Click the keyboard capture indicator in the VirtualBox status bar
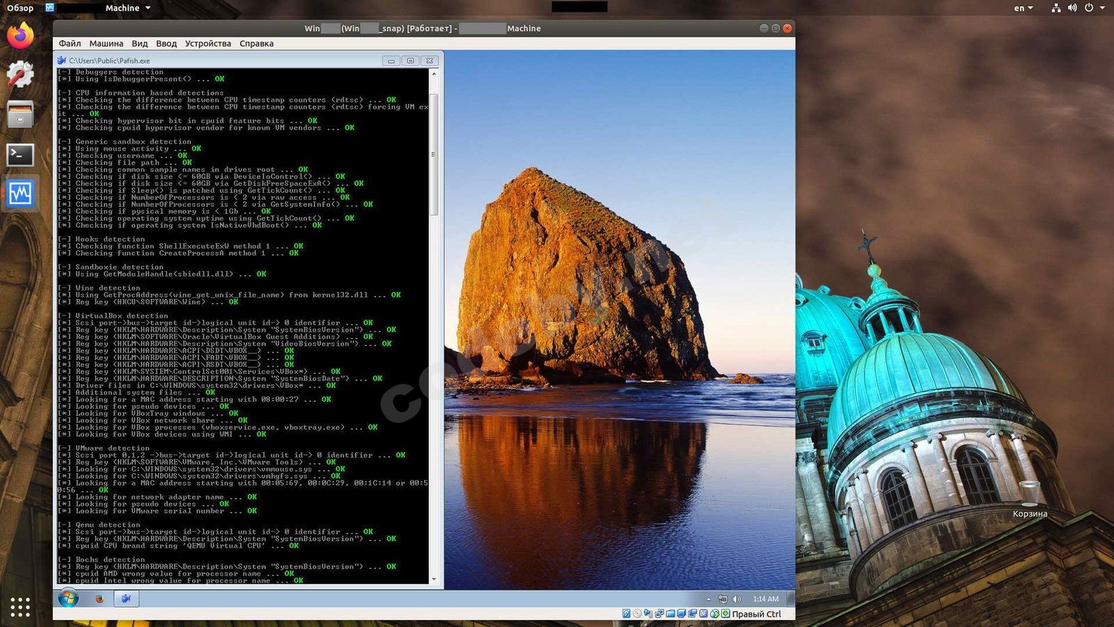 (x=725, y=614)
